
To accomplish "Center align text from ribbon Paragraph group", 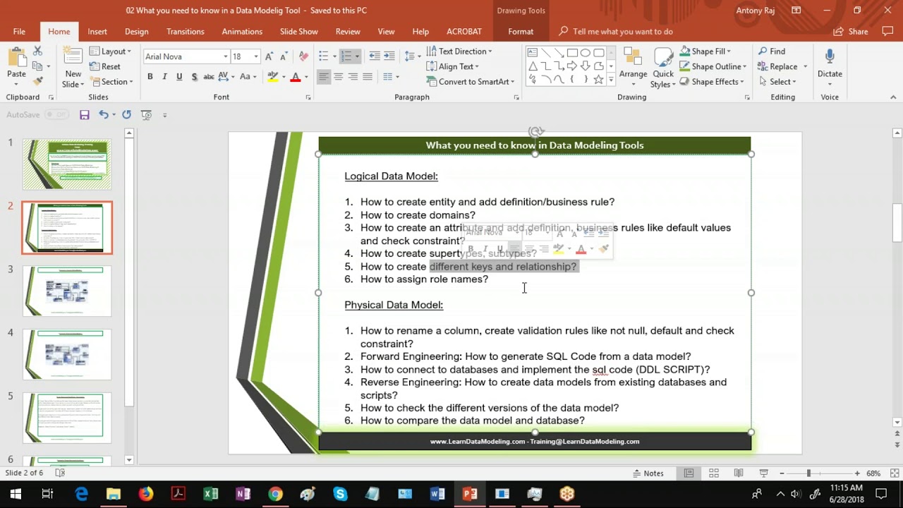I will coord(339,76).
